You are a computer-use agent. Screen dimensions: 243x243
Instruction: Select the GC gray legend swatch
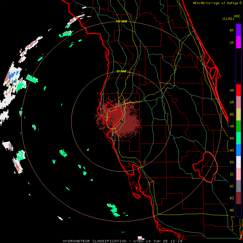click(x=238, y=186)
